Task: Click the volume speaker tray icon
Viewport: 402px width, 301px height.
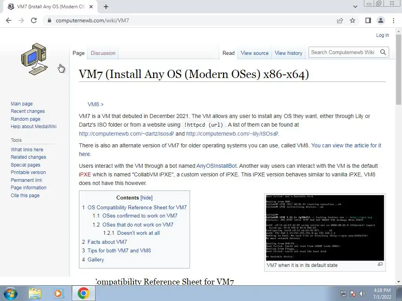Action: click(362, 294)
